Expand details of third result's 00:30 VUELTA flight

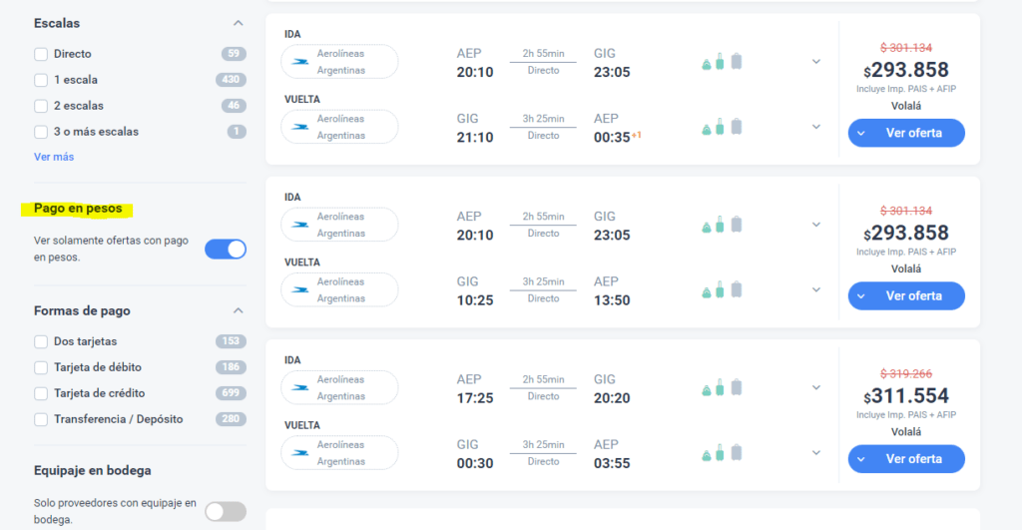click(x=815, y=453)
